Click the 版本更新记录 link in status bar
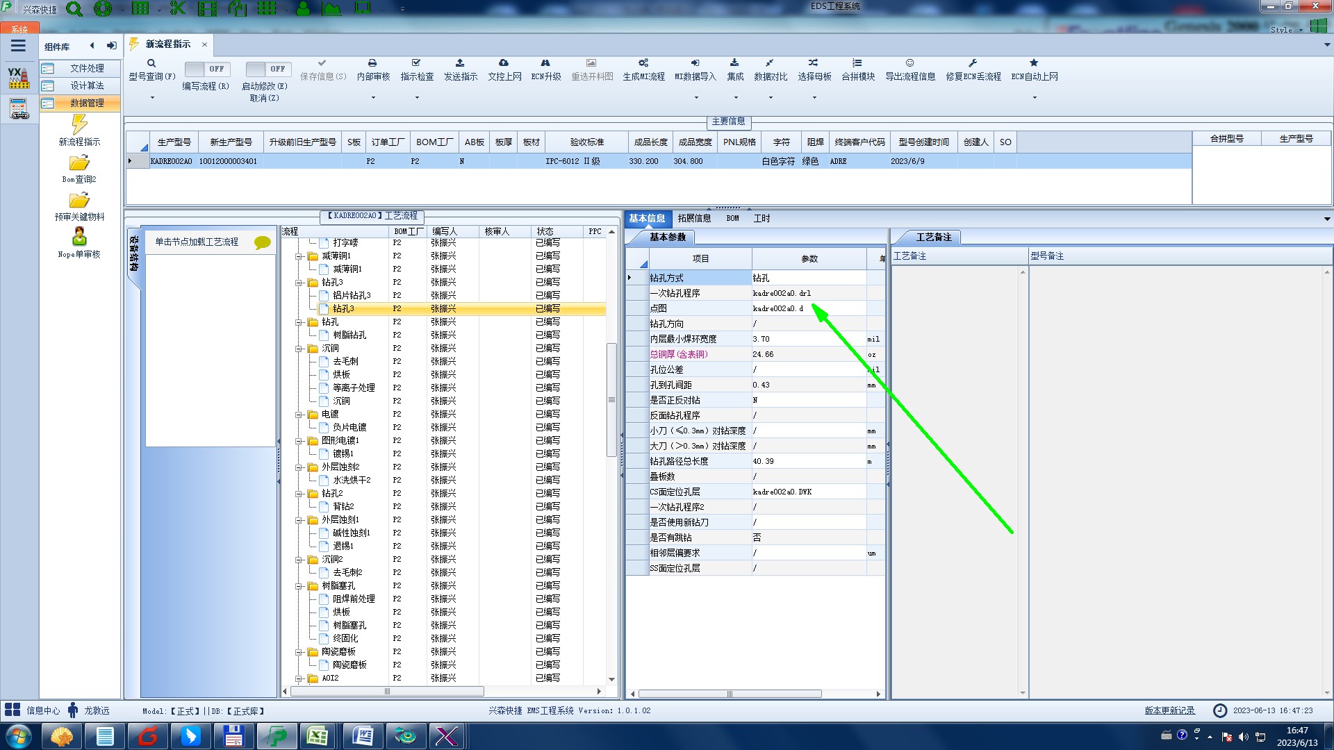This screenshot has width=1334, height=750. [x=1169, y=710]
